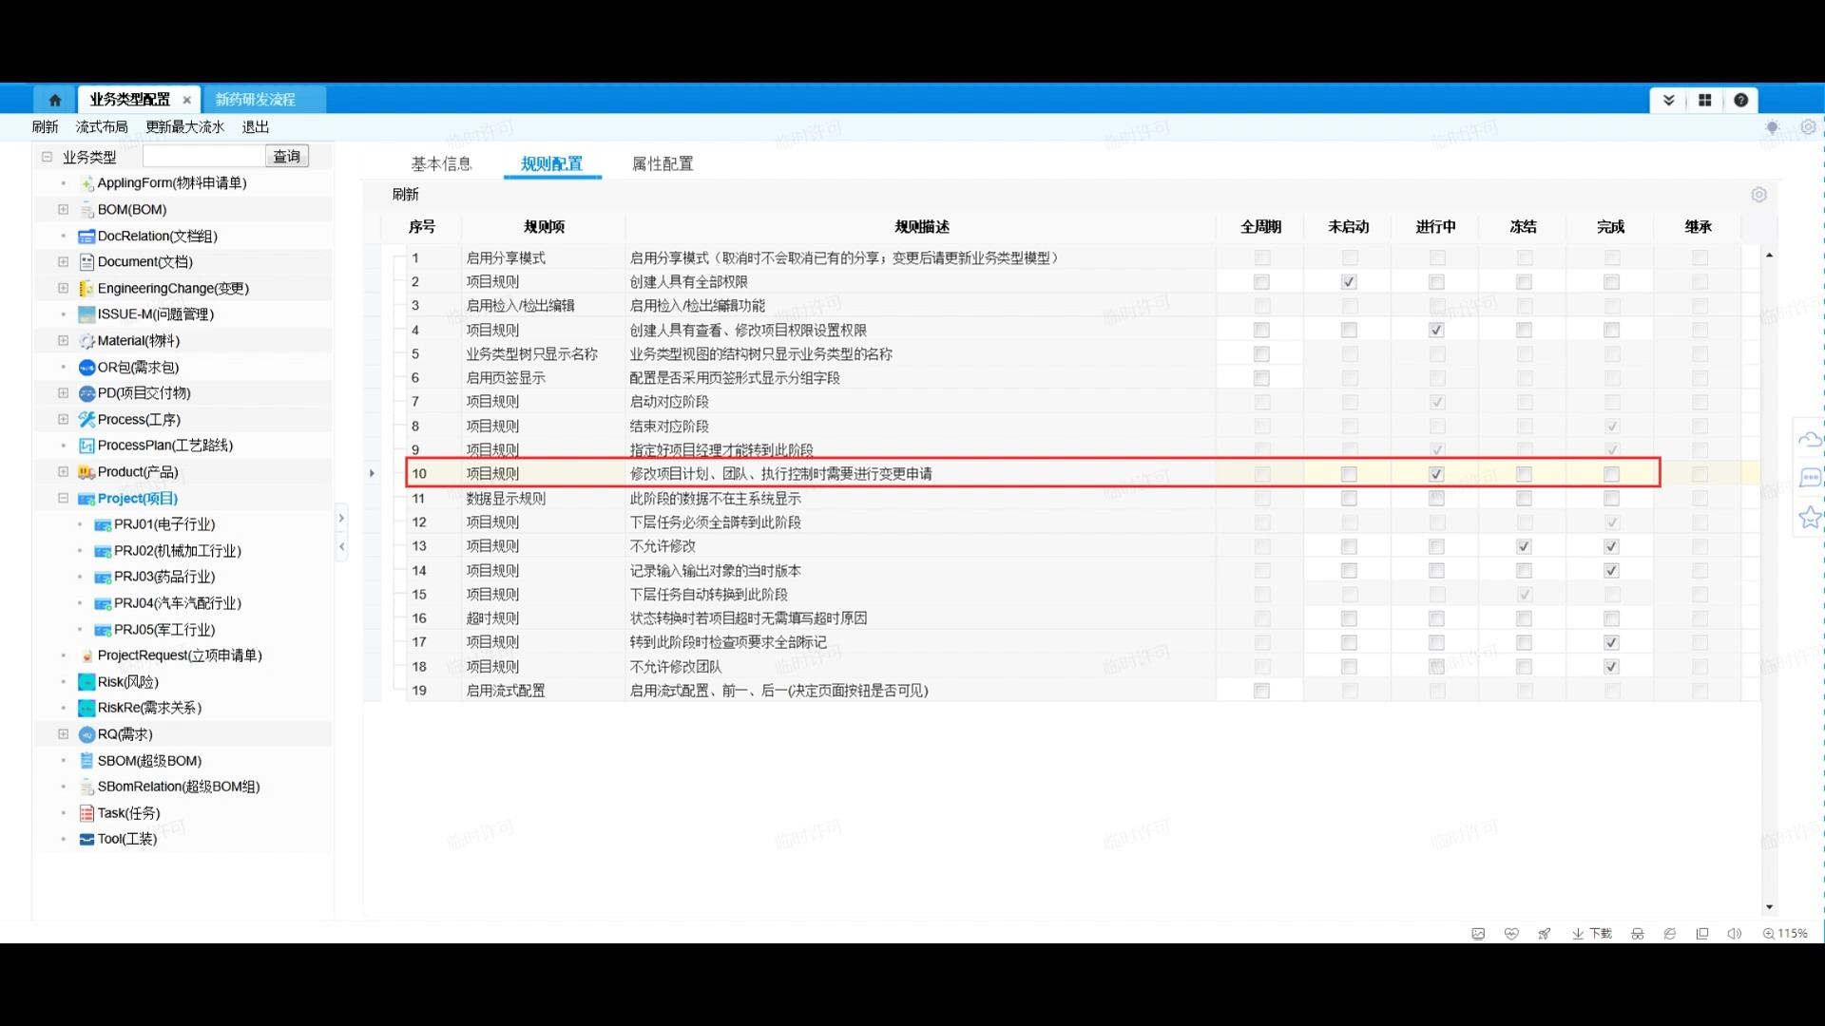Mute sound via speaker icon

(x=1735, y=934)
